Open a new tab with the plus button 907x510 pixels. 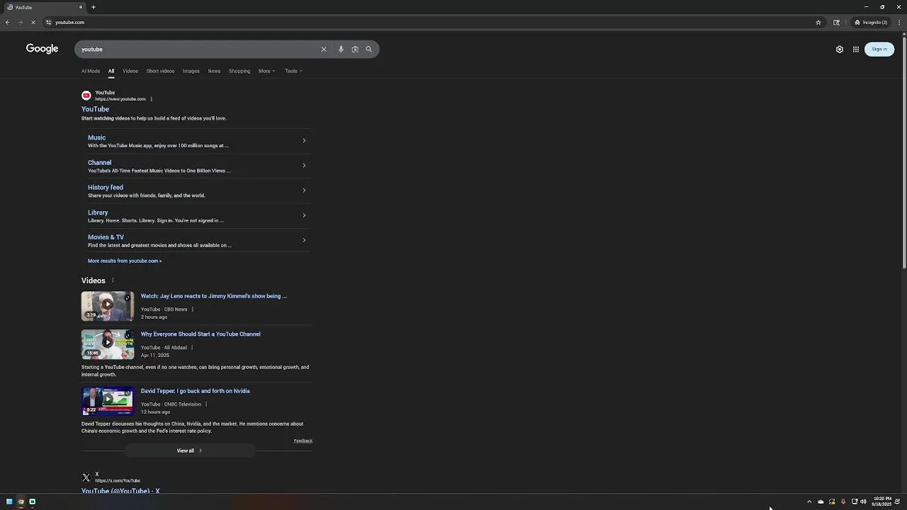pos(94,7)
